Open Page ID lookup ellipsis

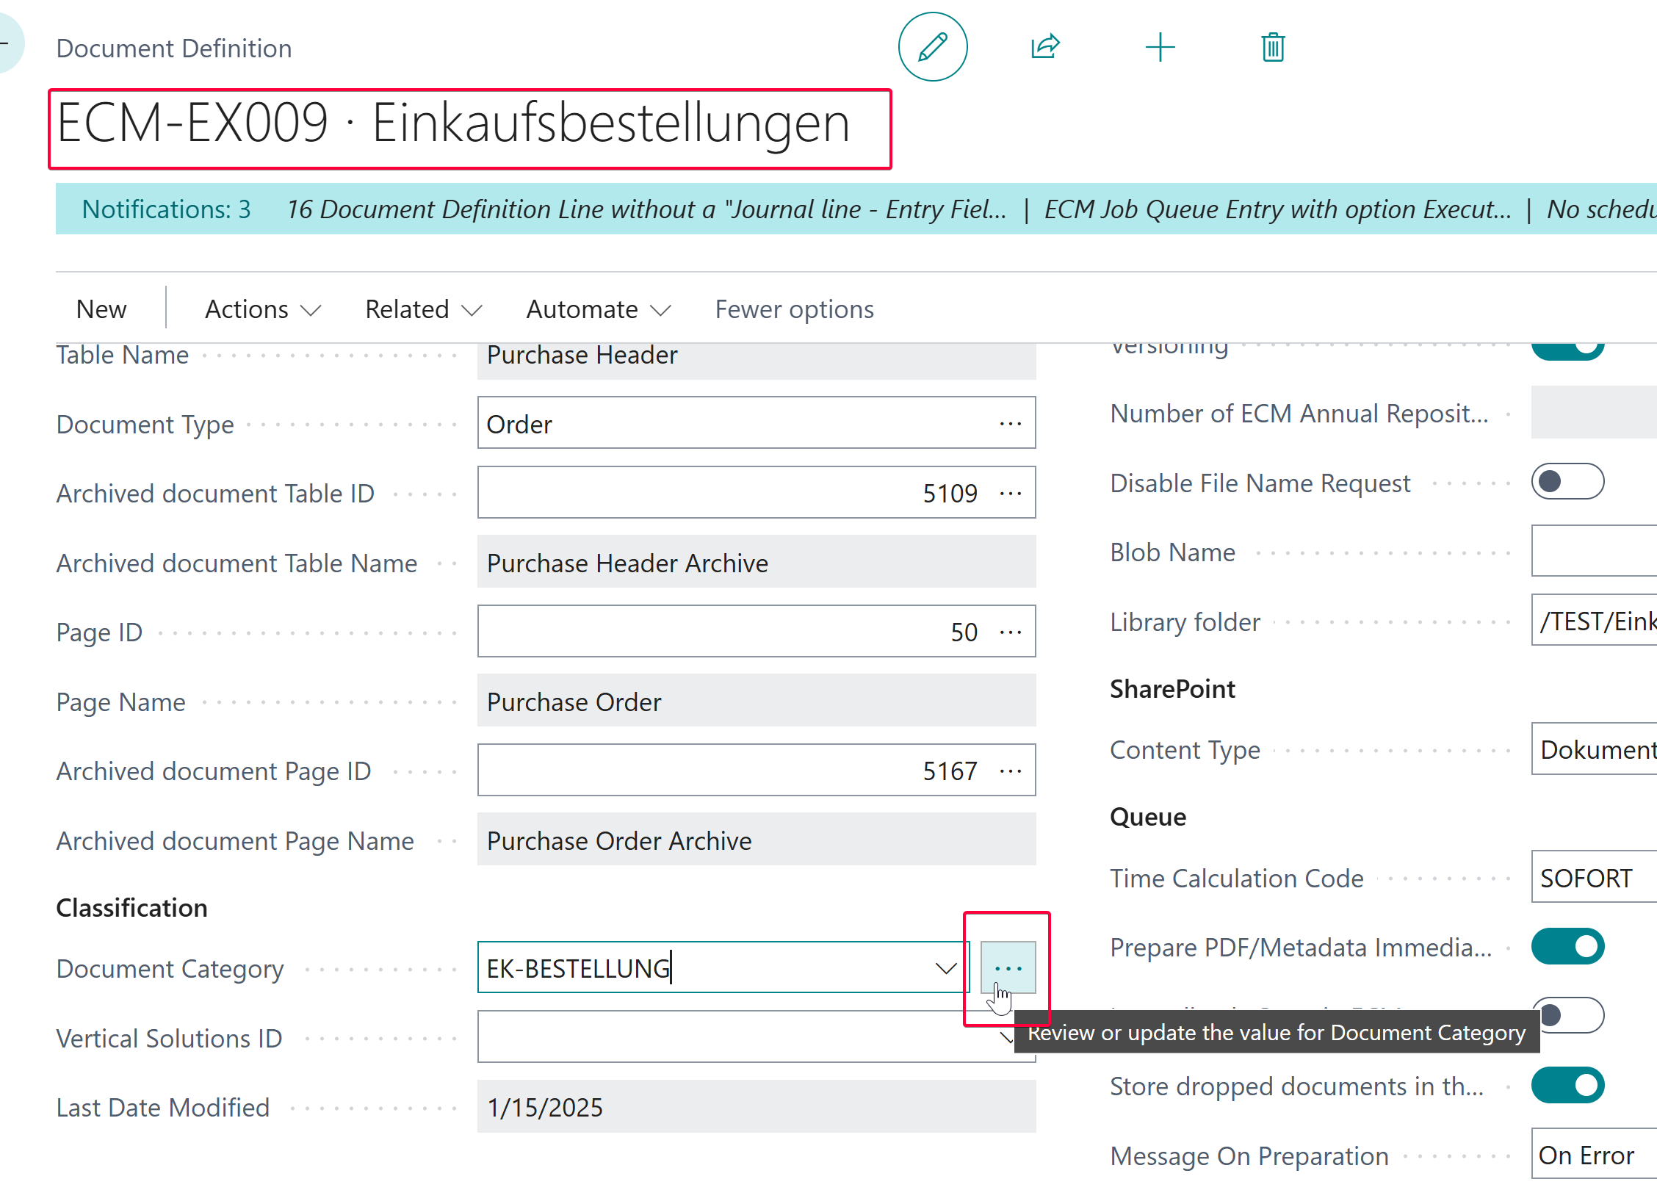point(1011,632)
